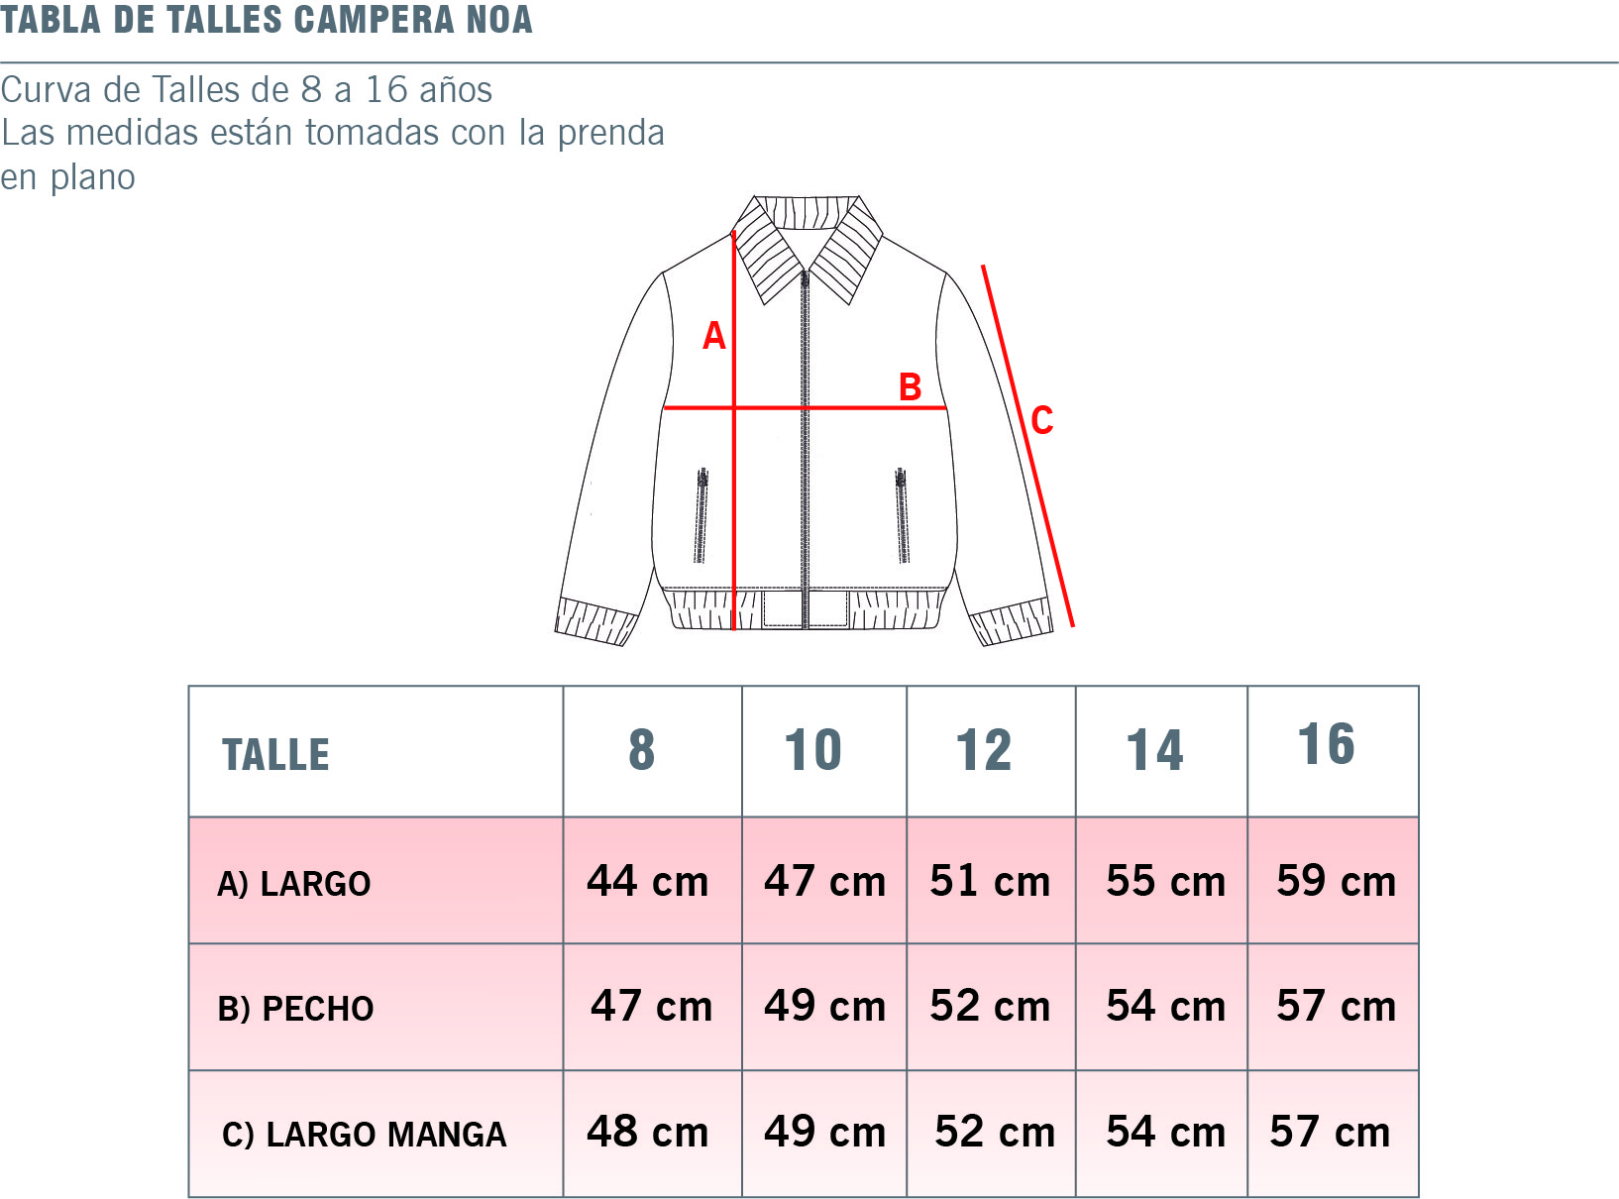Viewport: 1619px width, 1199px height.
Task: Select size 14 column header
Action: (1155, 750)
